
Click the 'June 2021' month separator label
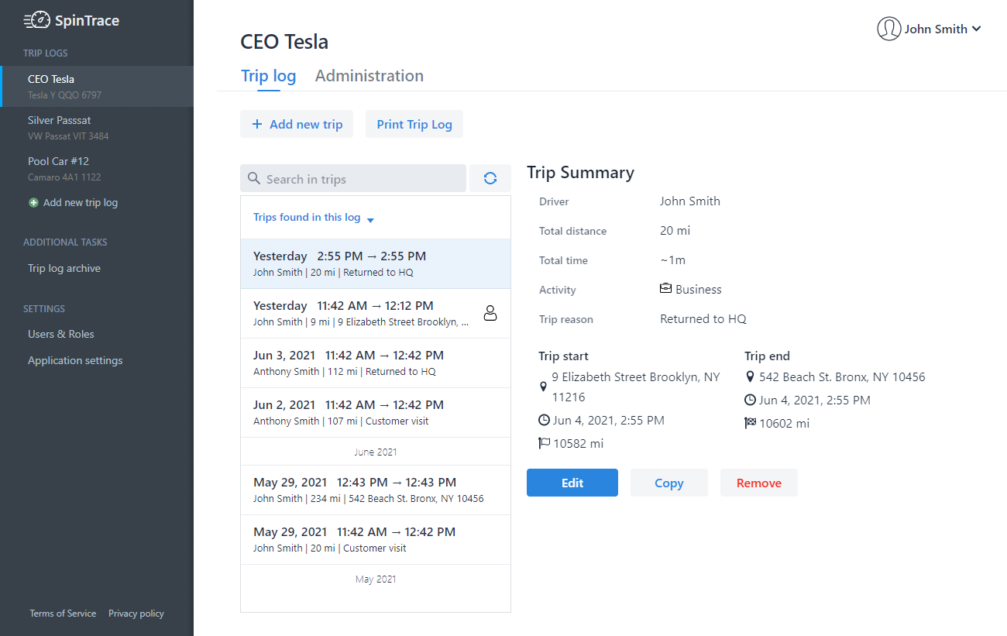(376, 452)
